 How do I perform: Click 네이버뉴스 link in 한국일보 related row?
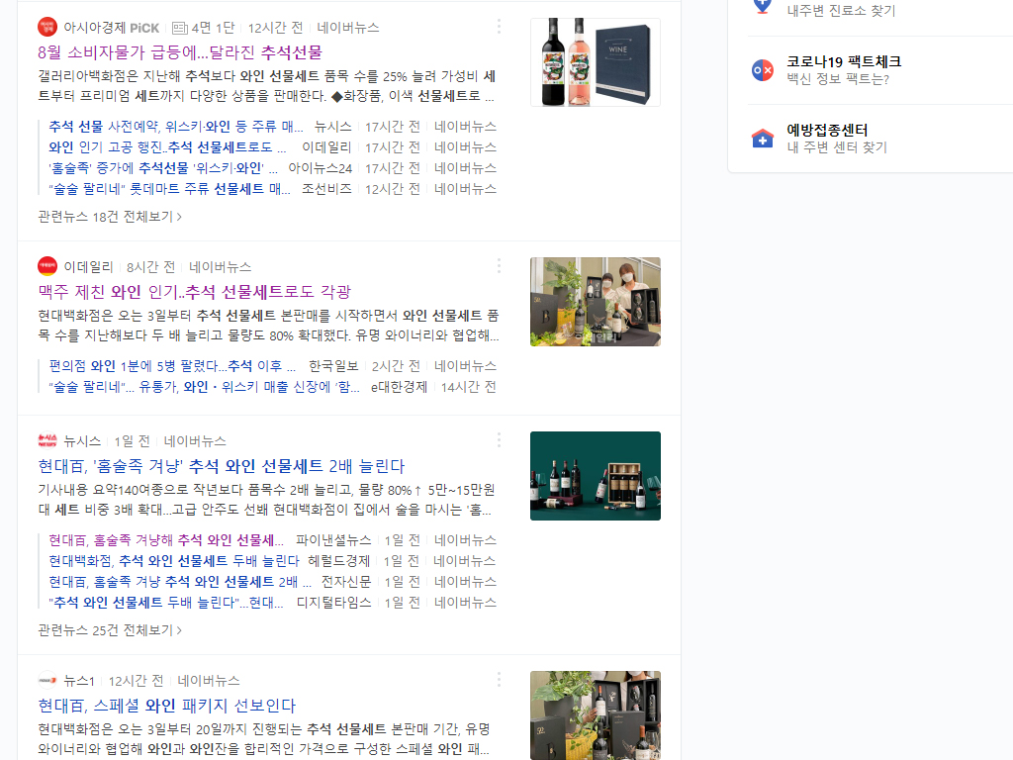click(465, 366)
